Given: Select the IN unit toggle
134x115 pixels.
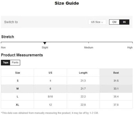Looking at the screenshot, I should [124, 22].
